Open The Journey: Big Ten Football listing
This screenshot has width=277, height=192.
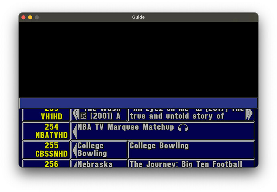[191, 164]
